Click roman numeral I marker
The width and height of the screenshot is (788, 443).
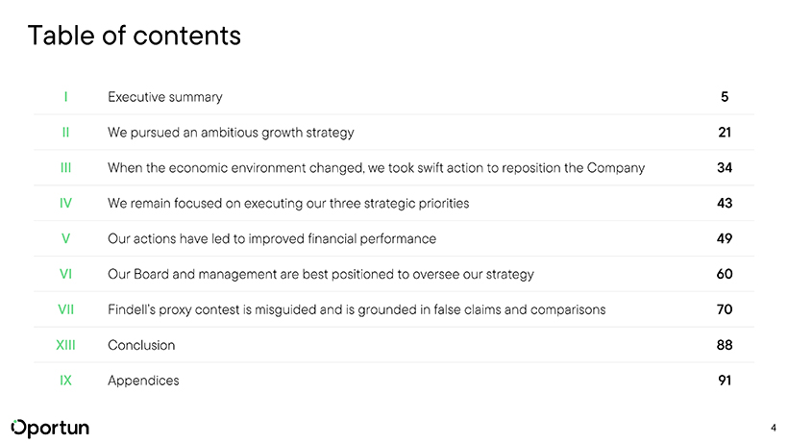(x=65, y=97)
